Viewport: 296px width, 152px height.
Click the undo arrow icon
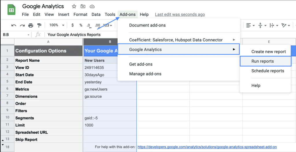click(x=14, y=25)
